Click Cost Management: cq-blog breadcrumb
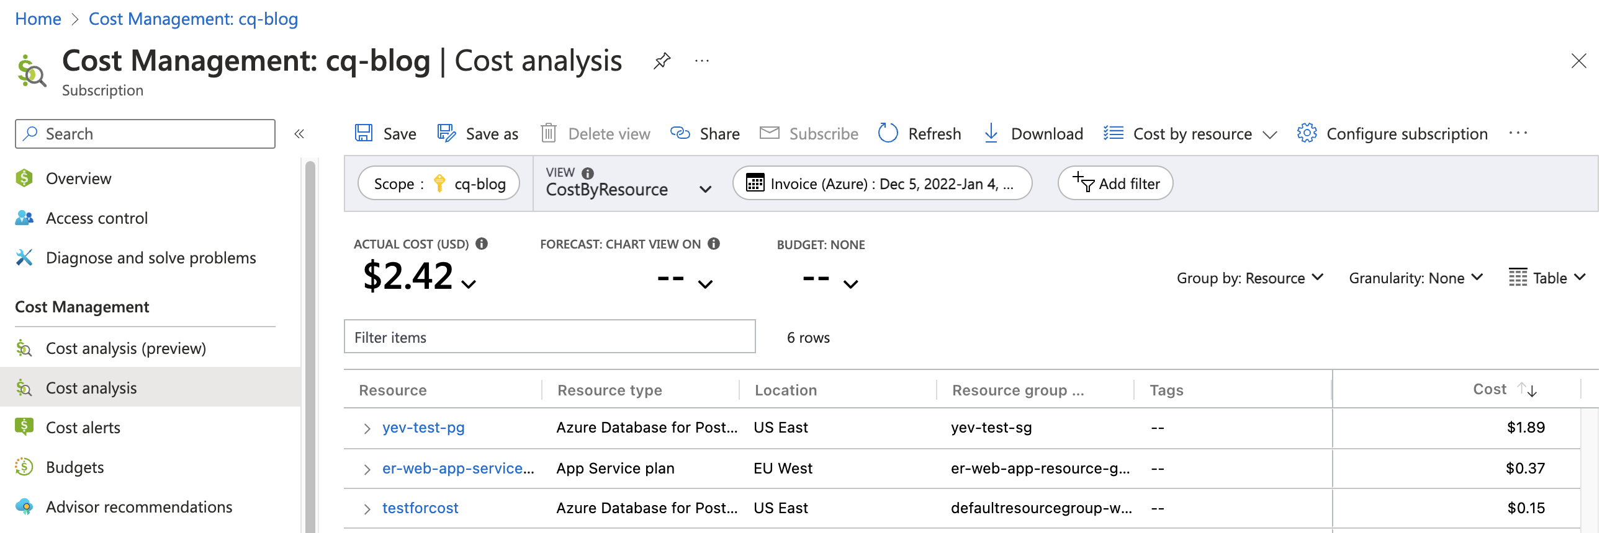This screenshot has height=533, width=1620. [x=193, y=19]
